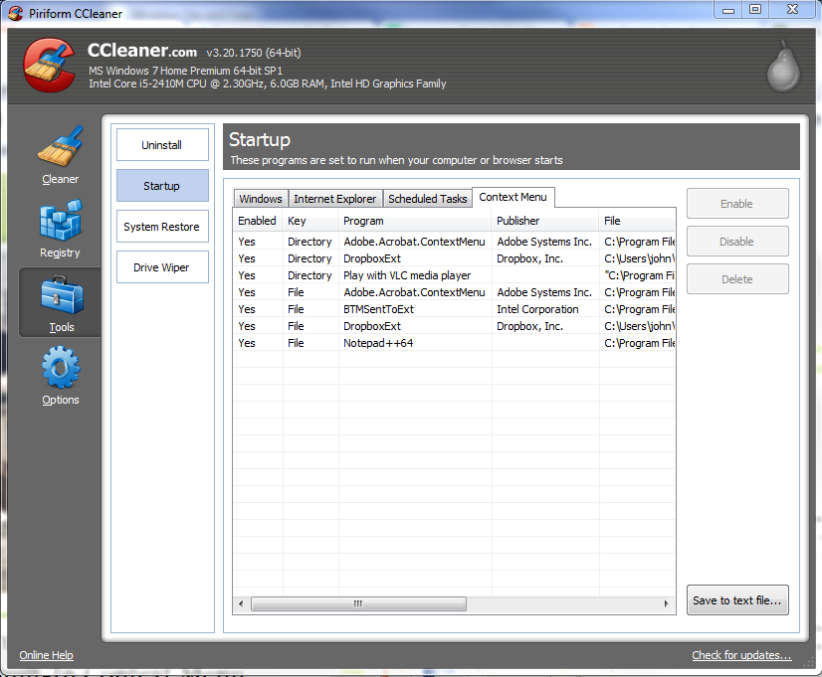Open the Drive Wiper tool
The width and height of the screenshot is (822, 677).
162,267
